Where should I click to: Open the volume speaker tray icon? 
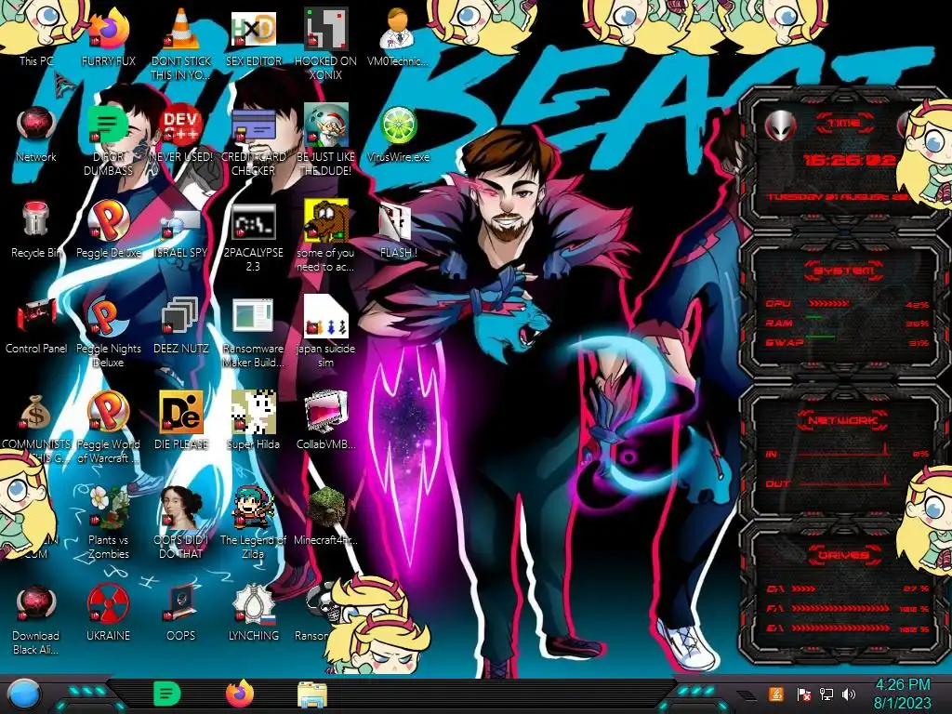pyautogui.click(x=849, y=694)
